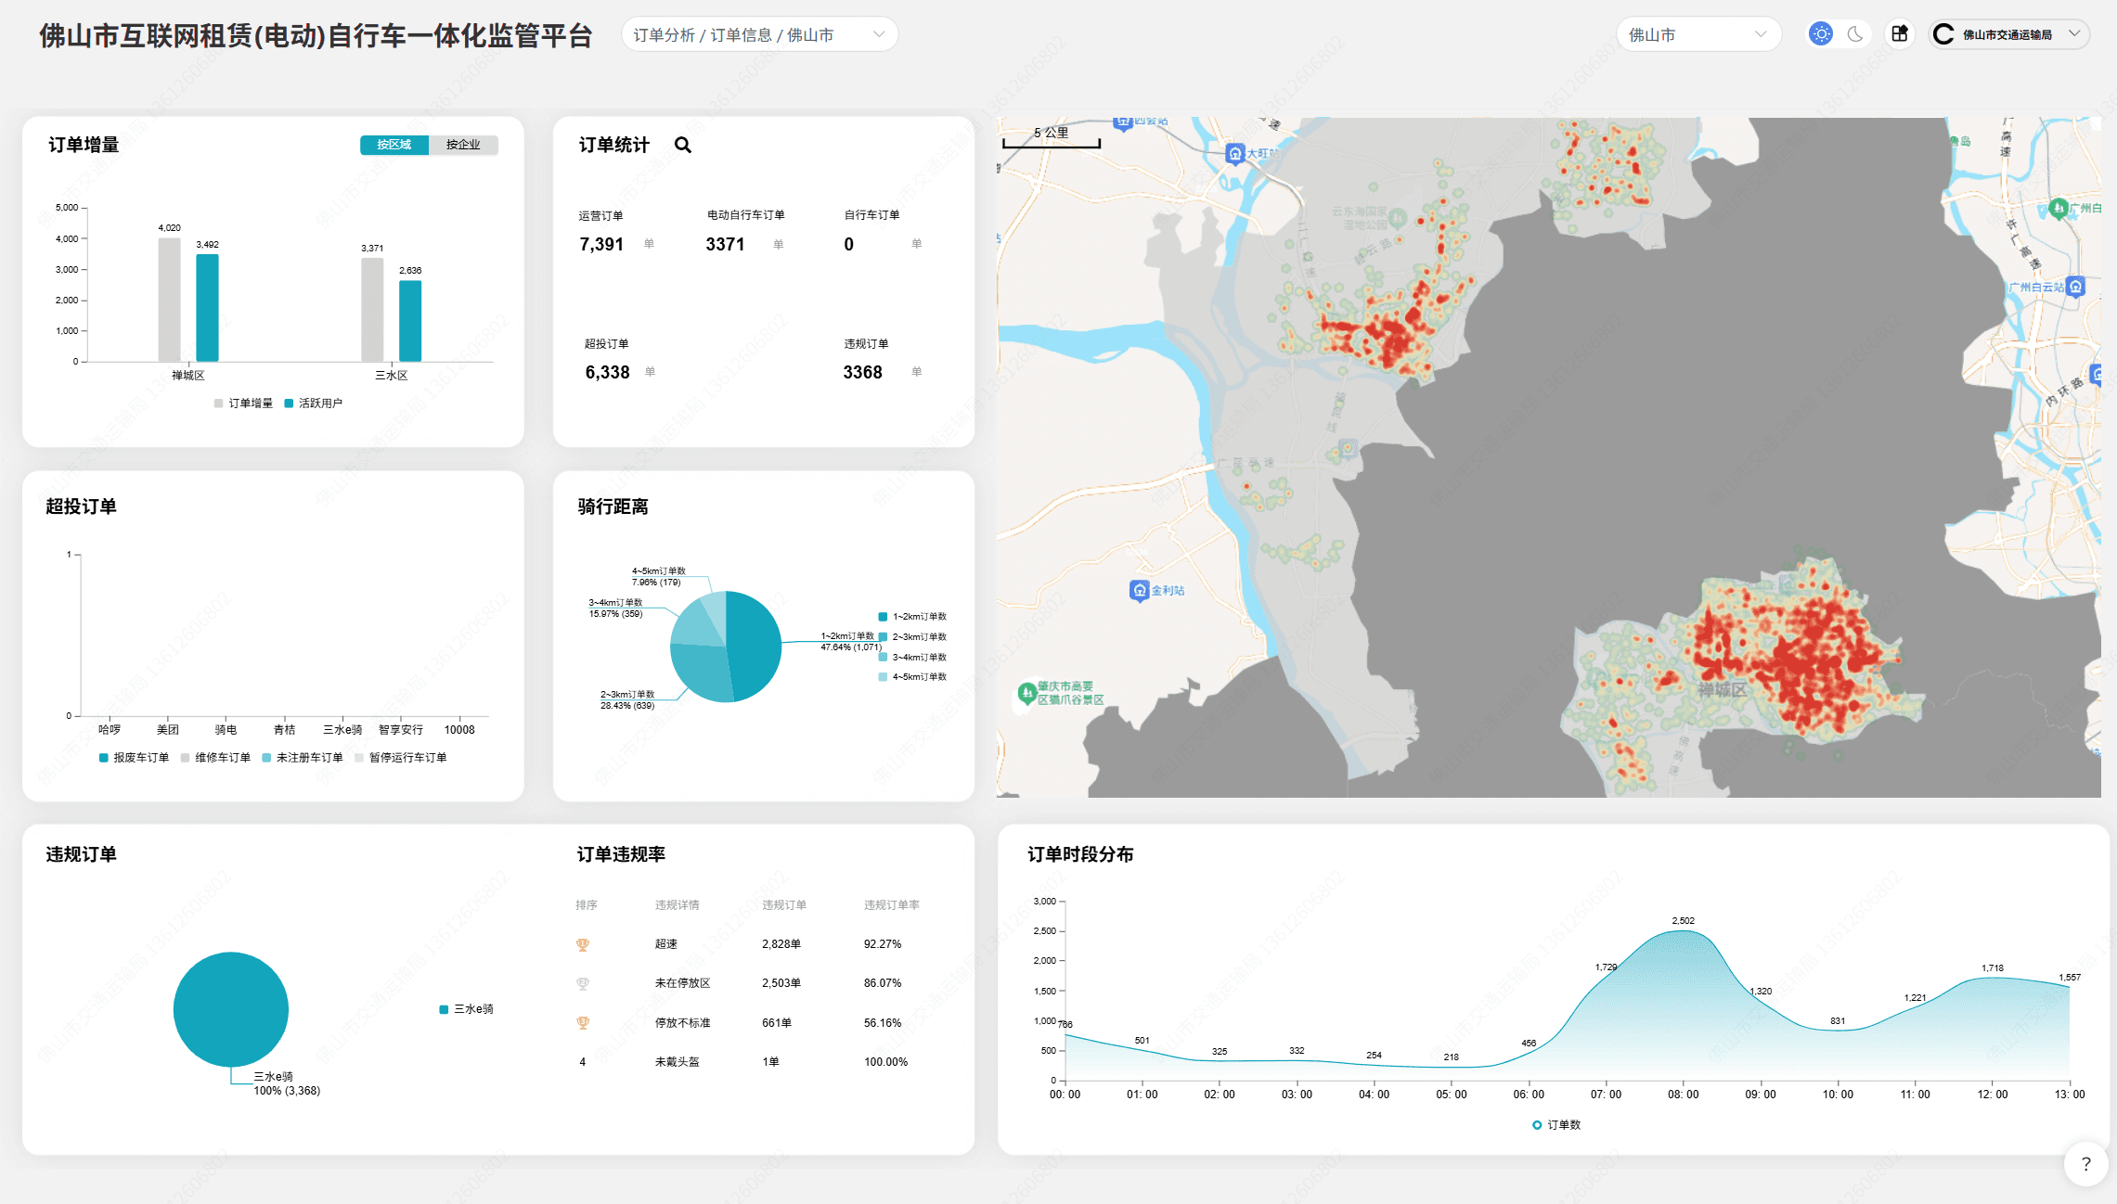This screenshot has height=1204, width=2117.
Task: Switch to dark mode moon icon
Action: pyautogui.click(x=1855, y=34)
